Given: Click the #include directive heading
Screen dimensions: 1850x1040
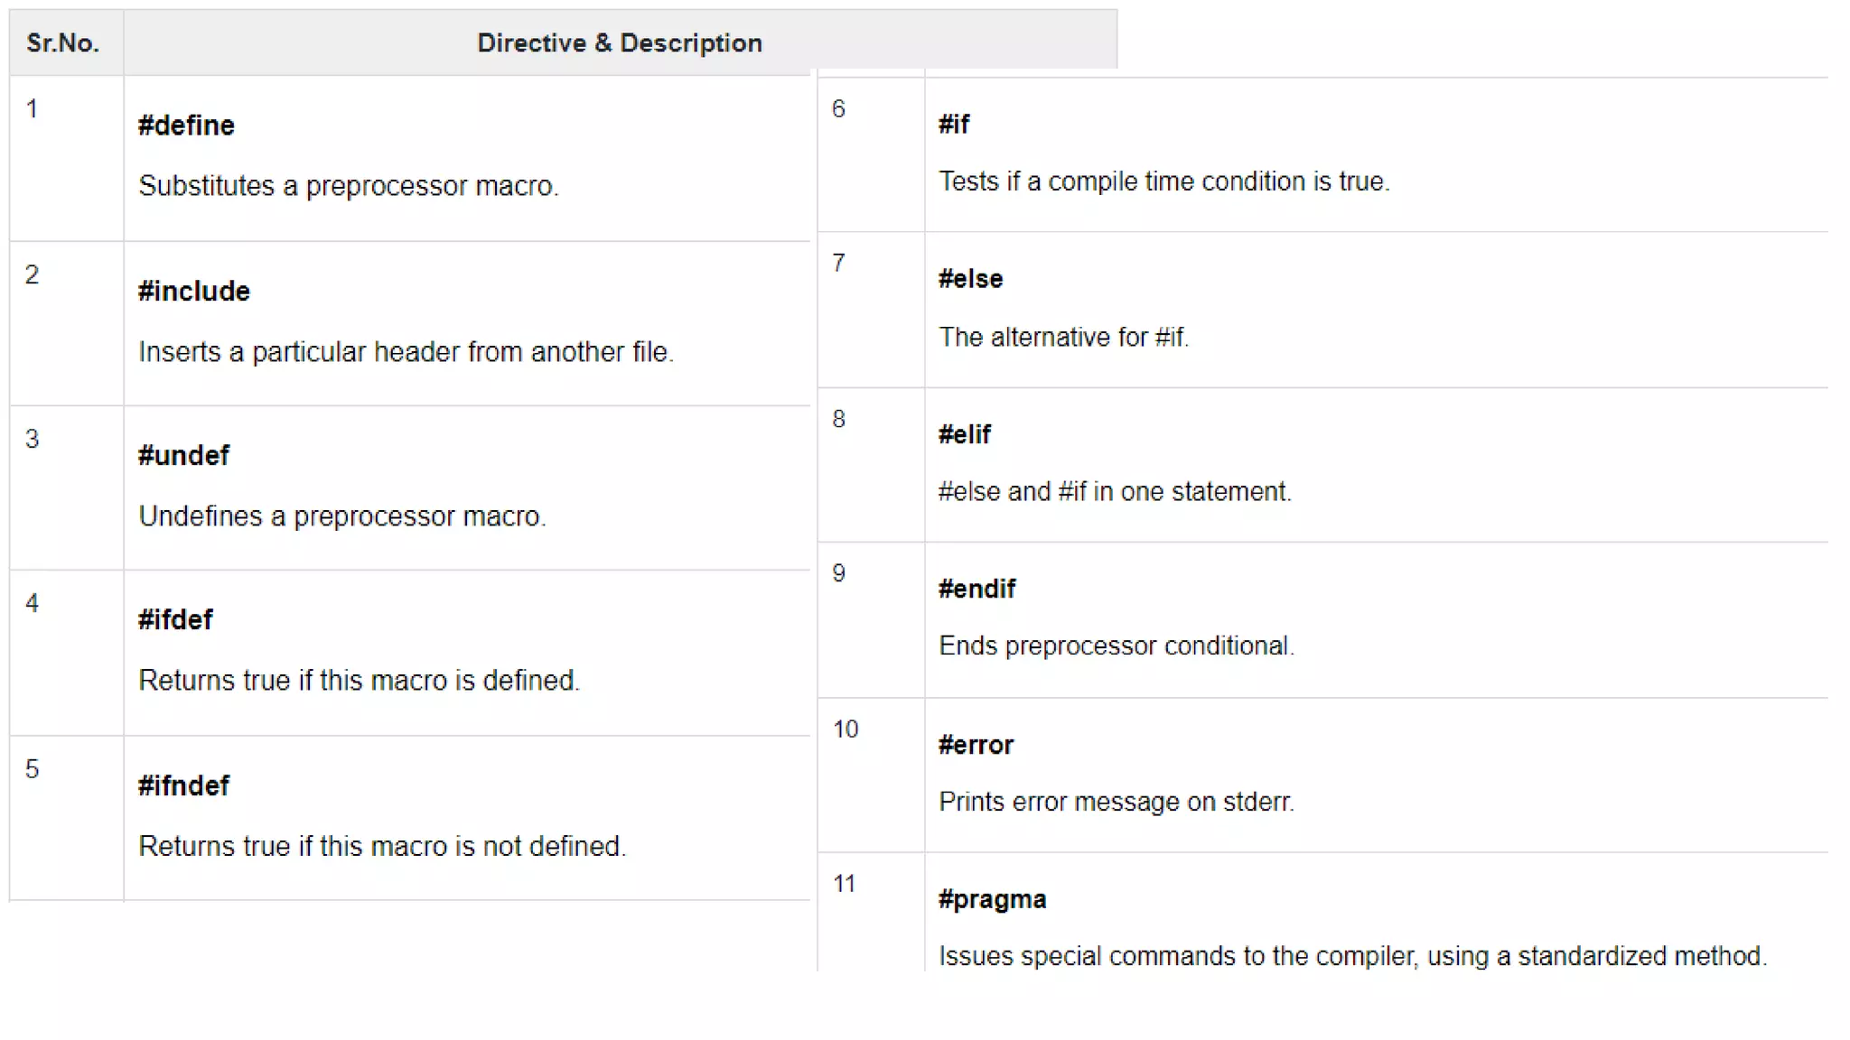Looking at the screenshot, I should (x=193, y=292).
